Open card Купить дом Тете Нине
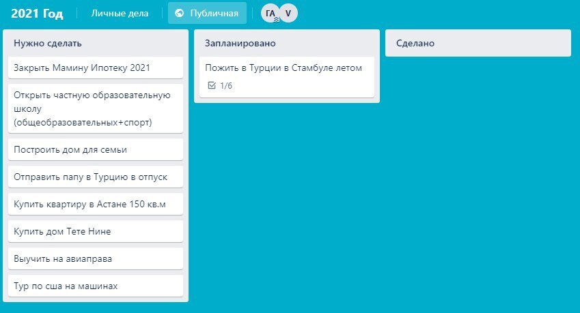Viewport: 580px width, 313px height. tap(96, 231)
